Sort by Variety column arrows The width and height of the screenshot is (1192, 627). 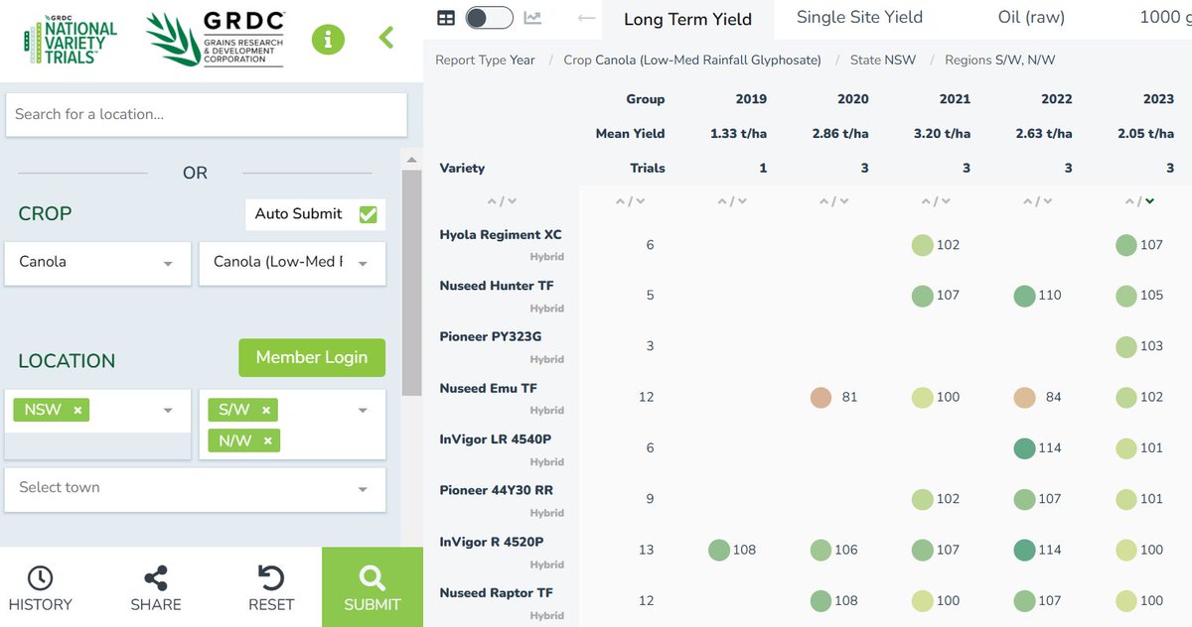pyautogui.click(x=502, y=201)
